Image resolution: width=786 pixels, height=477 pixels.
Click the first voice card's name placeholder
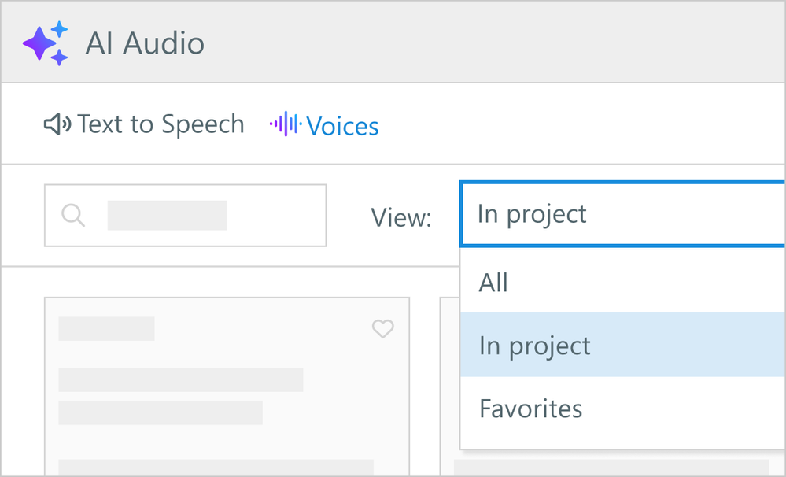point(107,329)
